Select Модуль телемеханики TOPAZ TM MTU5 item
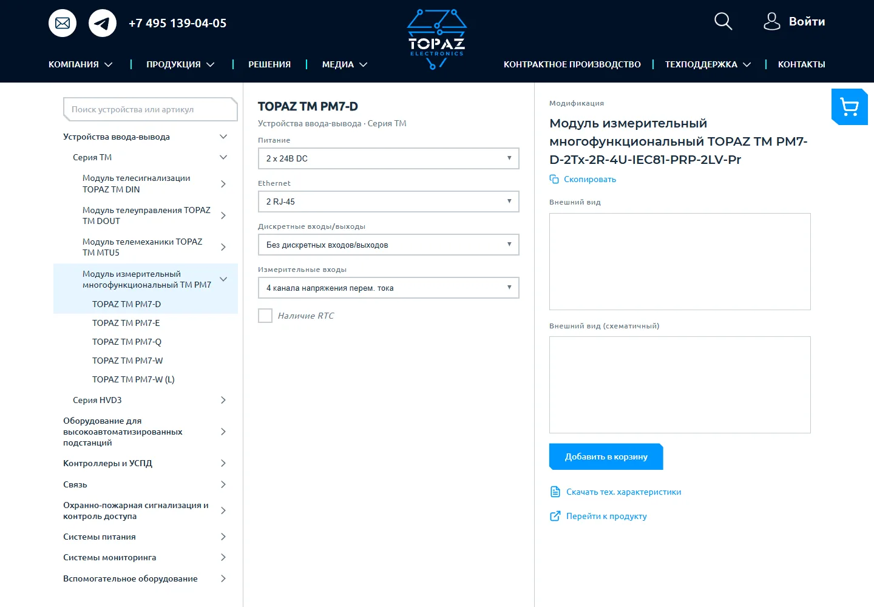Image resolution: width=874 pixels, height=607 pixels. [x=143, y=247]
